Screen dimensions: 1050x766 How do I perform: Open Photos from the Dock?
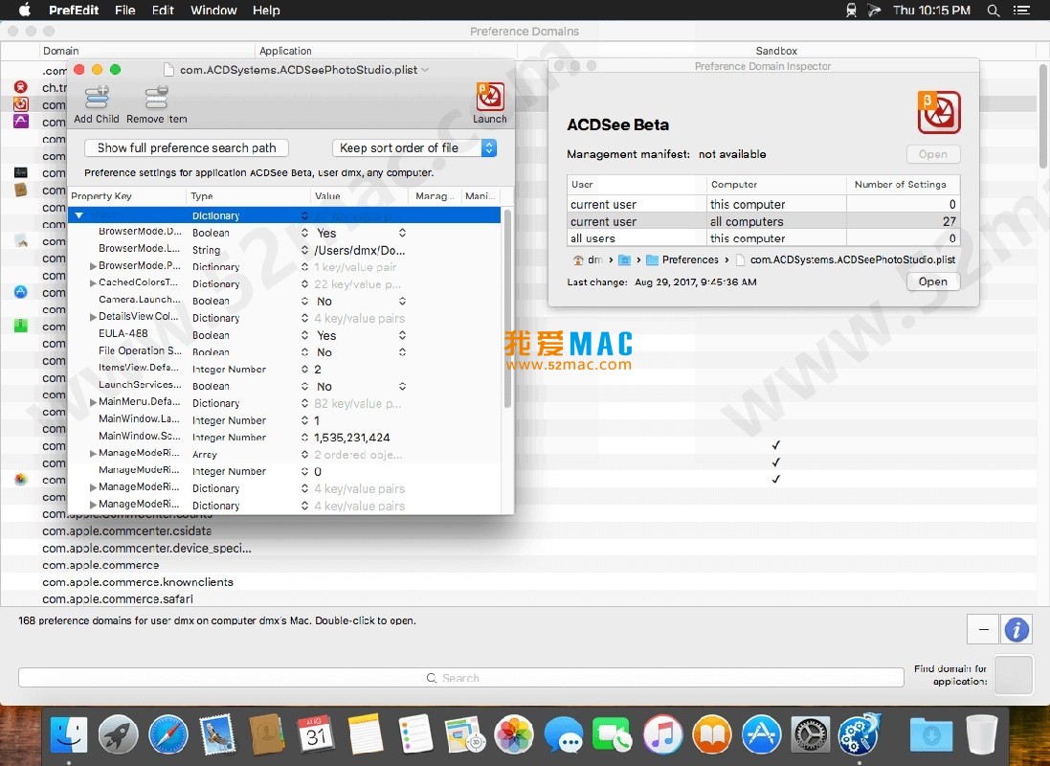pos(514,734)
